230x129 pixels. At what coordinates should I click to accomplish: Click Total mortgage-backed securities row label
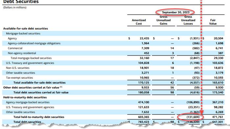(x=31, y=58)
